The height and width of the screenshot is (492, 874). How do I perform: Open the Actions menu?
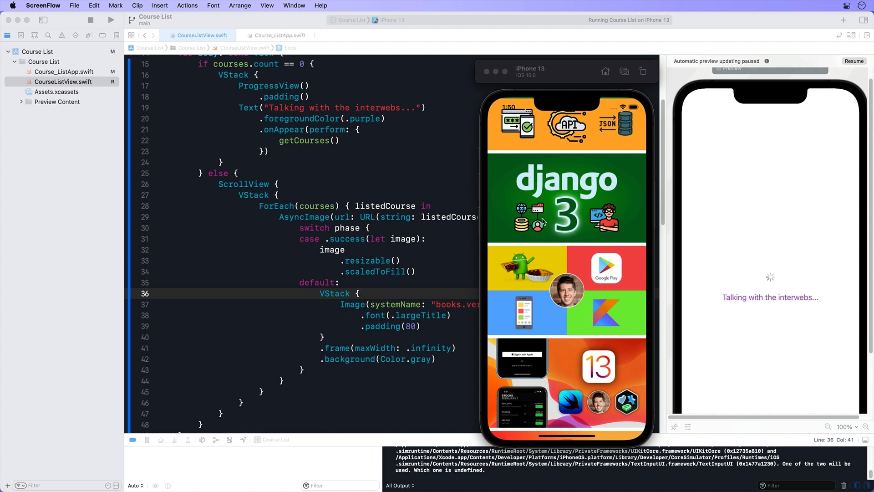coord(187,5)
